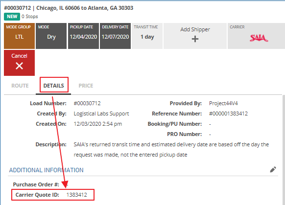Click the Add Shipper plus icon
The image size is (285, 205).
tap(195, 39)
